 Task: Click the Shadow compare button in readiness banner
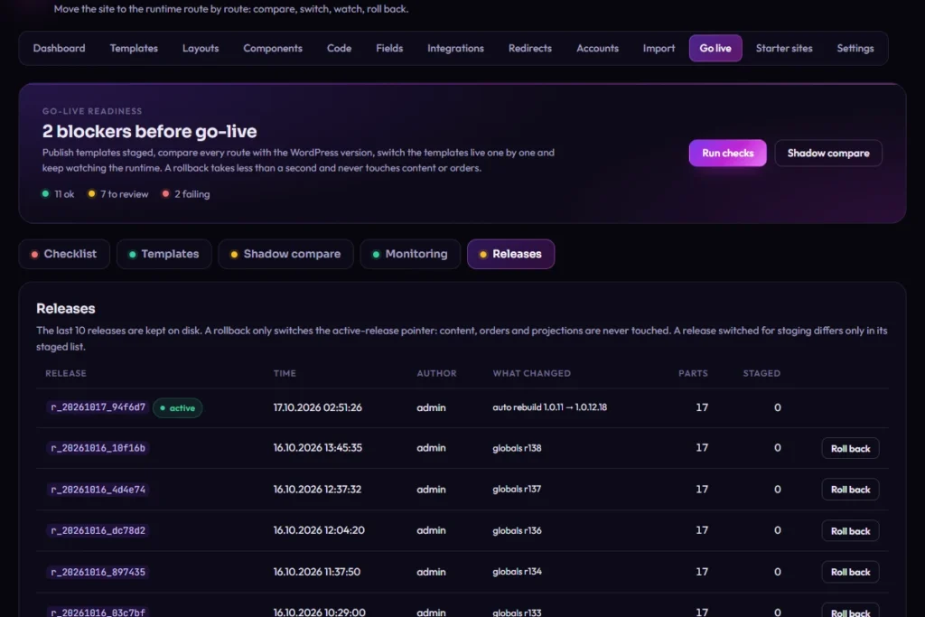tap(828, 154)
